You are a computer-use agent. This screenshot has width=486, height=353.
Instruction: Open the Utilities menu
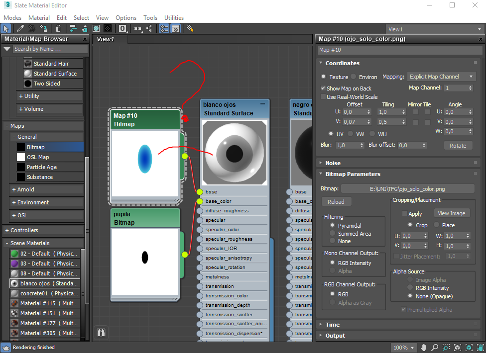coord(174,17)
